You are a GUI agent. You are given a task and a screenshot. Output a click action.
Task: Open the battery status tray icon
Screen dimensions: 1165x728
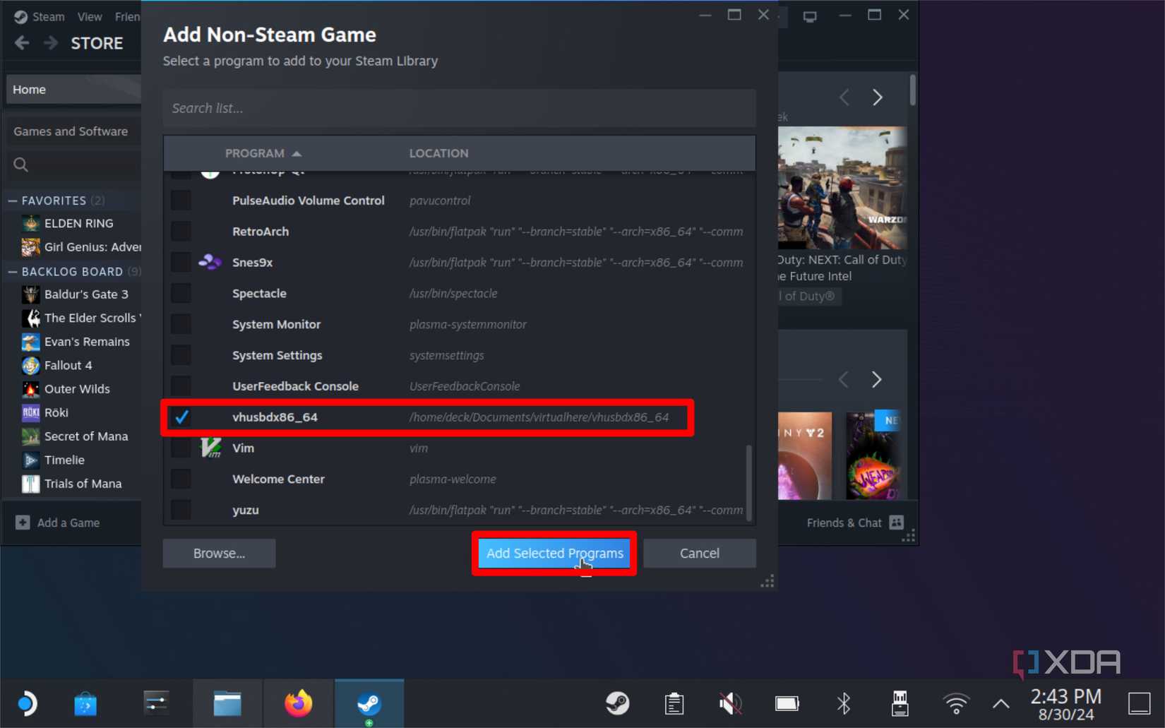[787, 703]
